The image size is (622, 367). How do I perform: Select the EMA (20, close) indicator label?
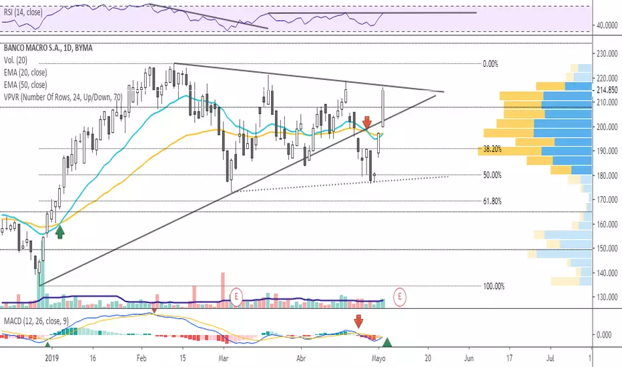(x=25, y=73)
